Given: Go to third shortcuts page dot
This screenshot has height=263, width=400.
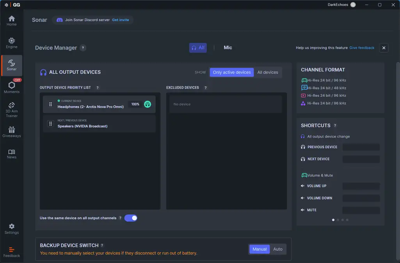Looking at the screenshot, I should 343,220.
